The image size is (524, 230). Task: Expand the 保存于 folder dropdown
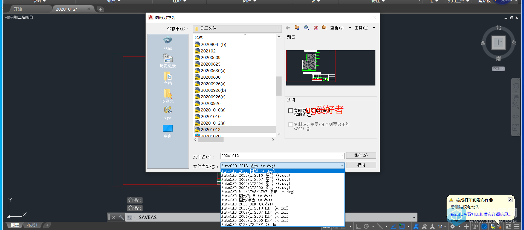click(x=279, y=28)
